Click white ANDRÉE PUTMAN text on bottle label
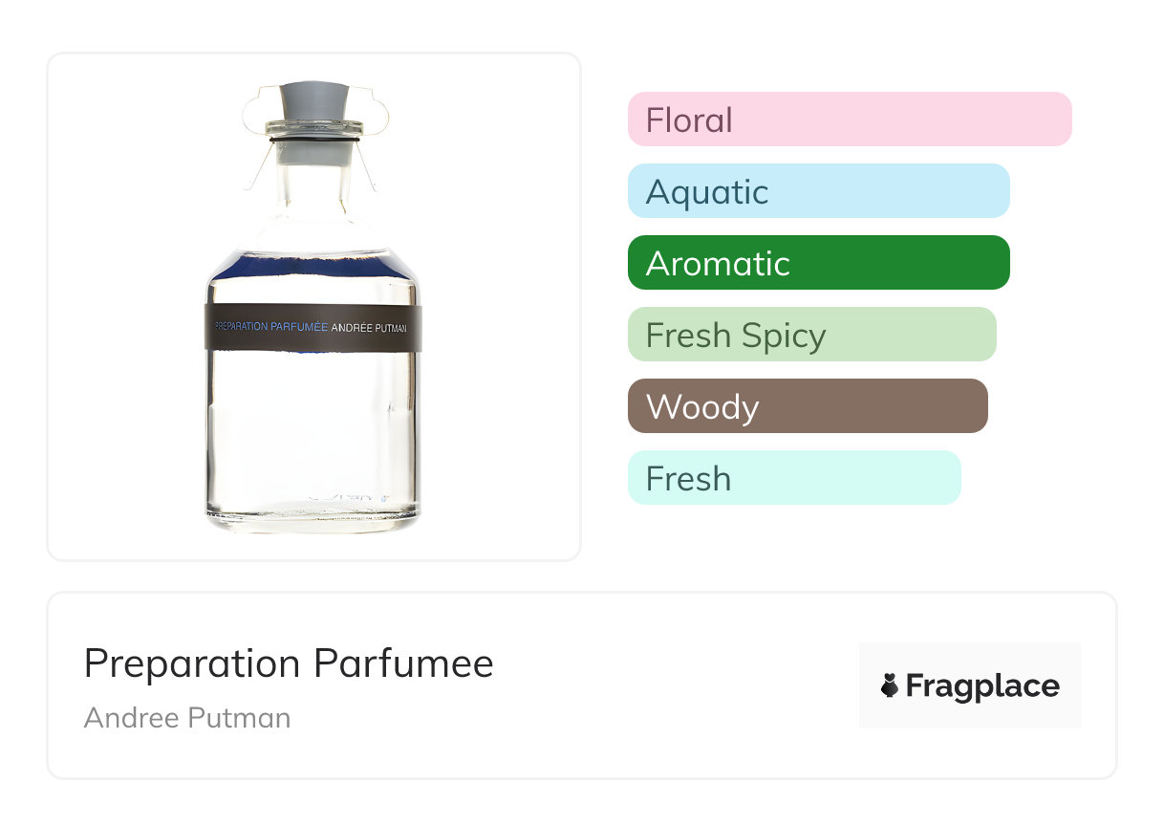This screenshot has width=1164, height=826. click(x=369, y=327)
